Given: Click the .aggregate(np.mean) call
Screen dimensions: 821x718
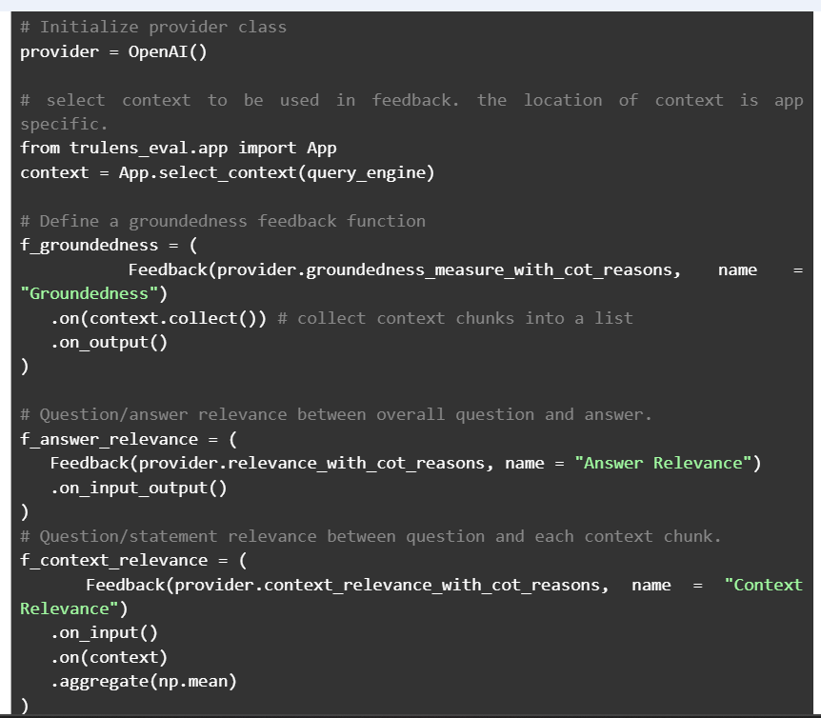Looking at the screenshot, I should pos(143,681).
